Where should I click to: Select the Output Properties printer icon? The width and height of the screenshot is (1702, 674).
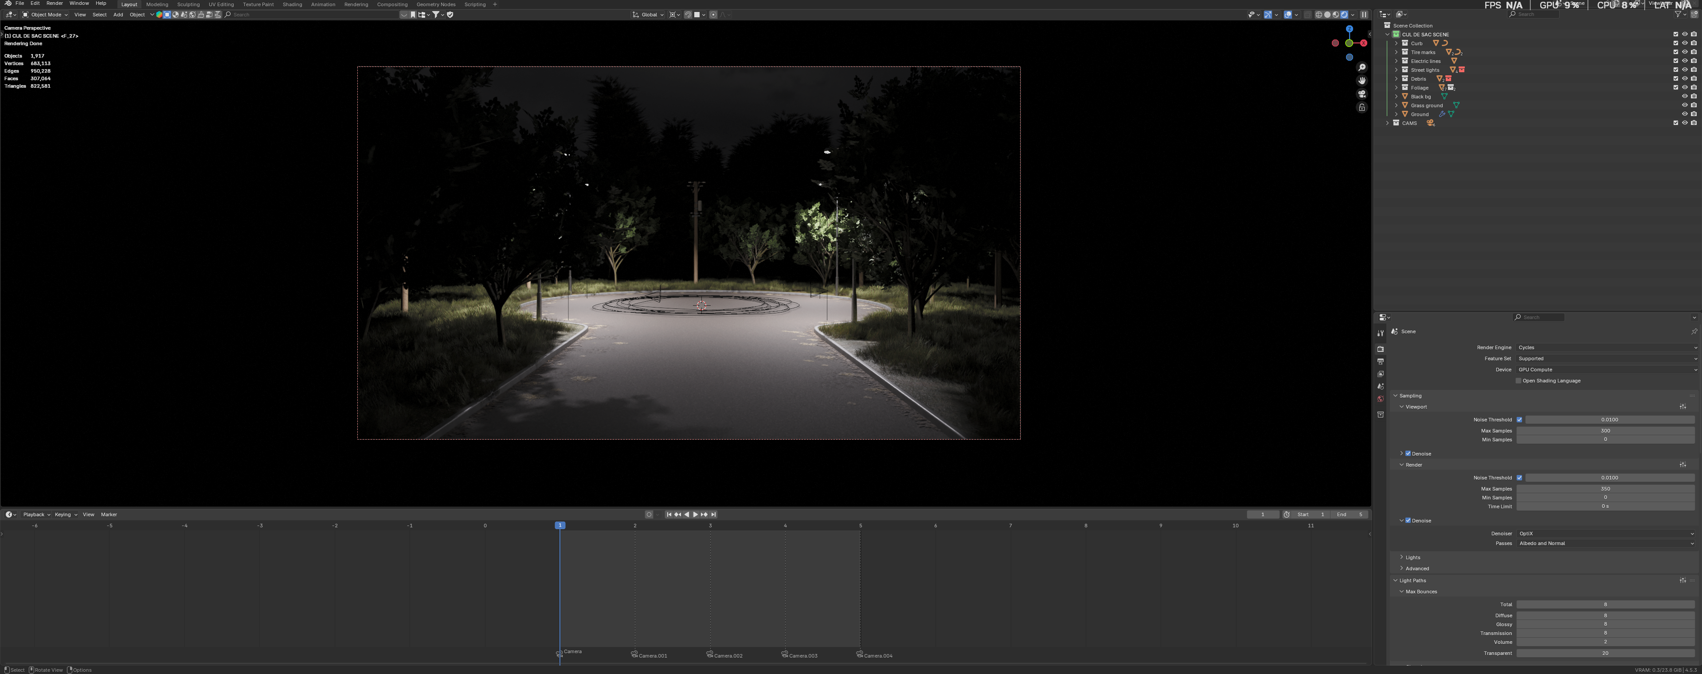point(1380,361)
